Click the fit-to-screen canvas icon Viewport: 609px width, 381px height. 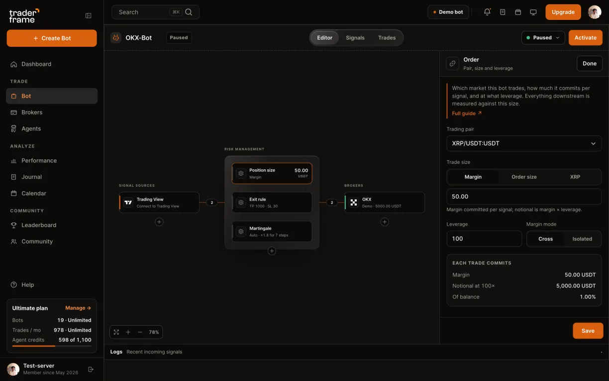point(116,332)
